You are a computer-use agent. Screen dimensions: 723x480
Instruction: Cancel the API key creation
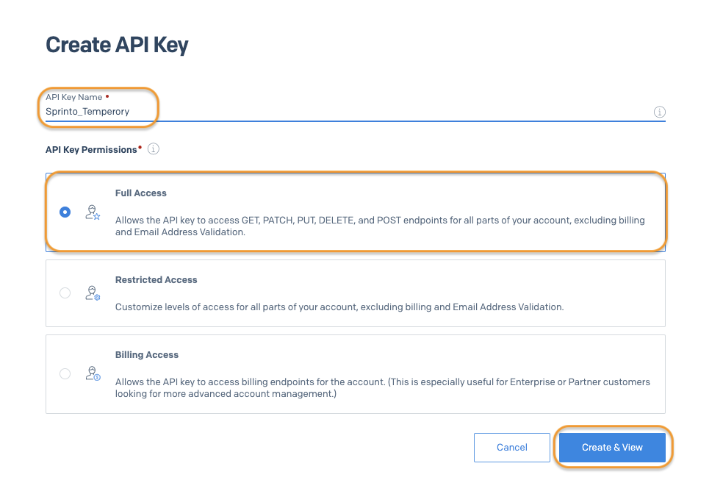pyautogui.click(x=512, y=447)
